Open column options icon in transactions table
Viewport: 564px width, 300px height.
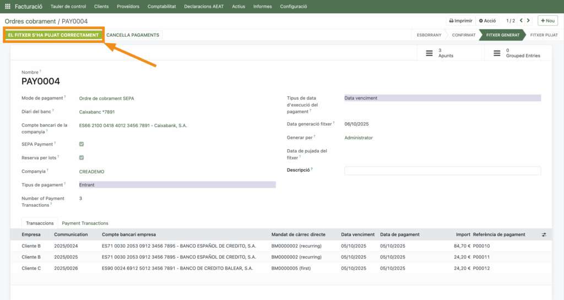coord(544,234)
